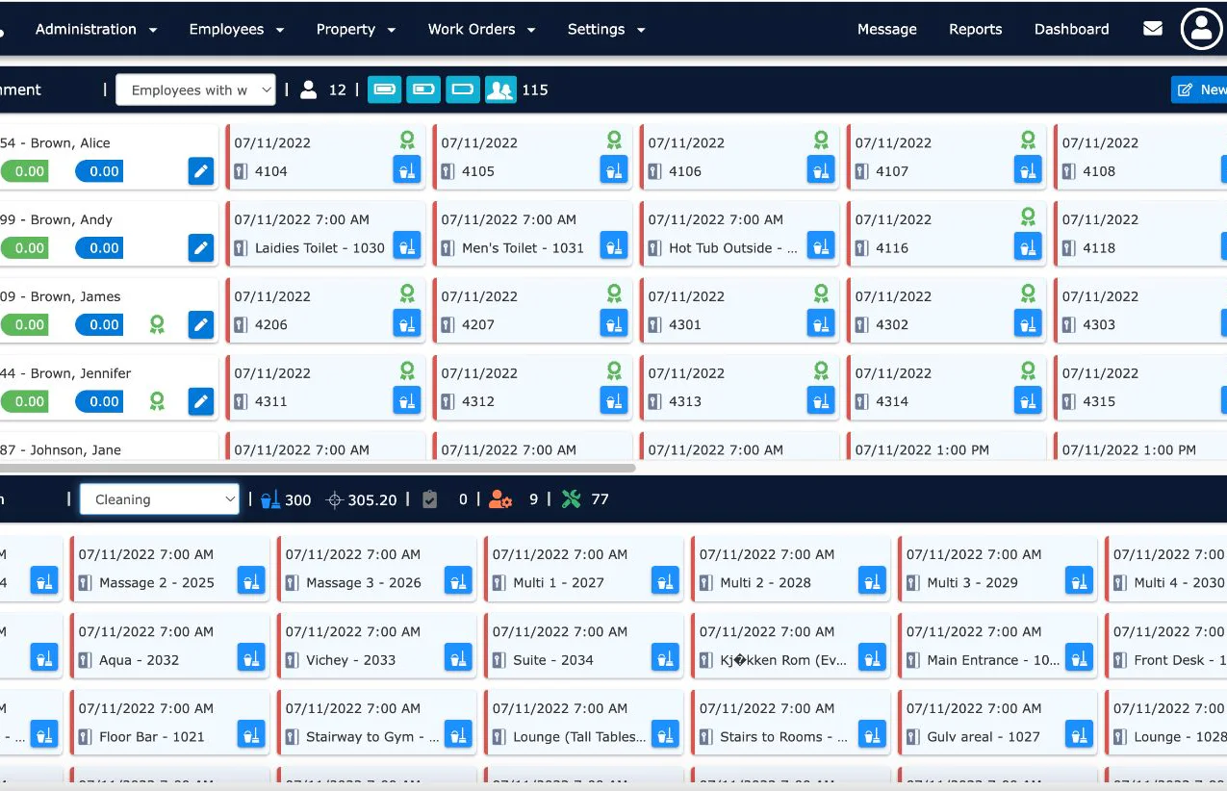Open the Reports page
Viewport: 1227px width, 791px height.
click(x=975, y=29)
